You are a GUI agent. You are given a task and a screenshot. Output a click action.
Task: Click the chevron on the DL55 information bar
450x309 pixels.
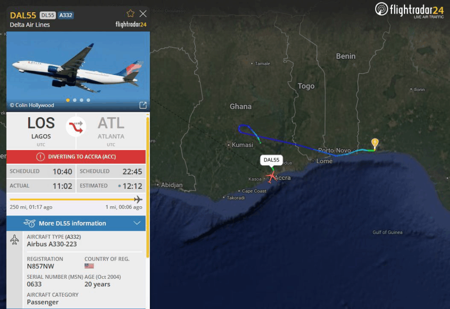(137, 223)
